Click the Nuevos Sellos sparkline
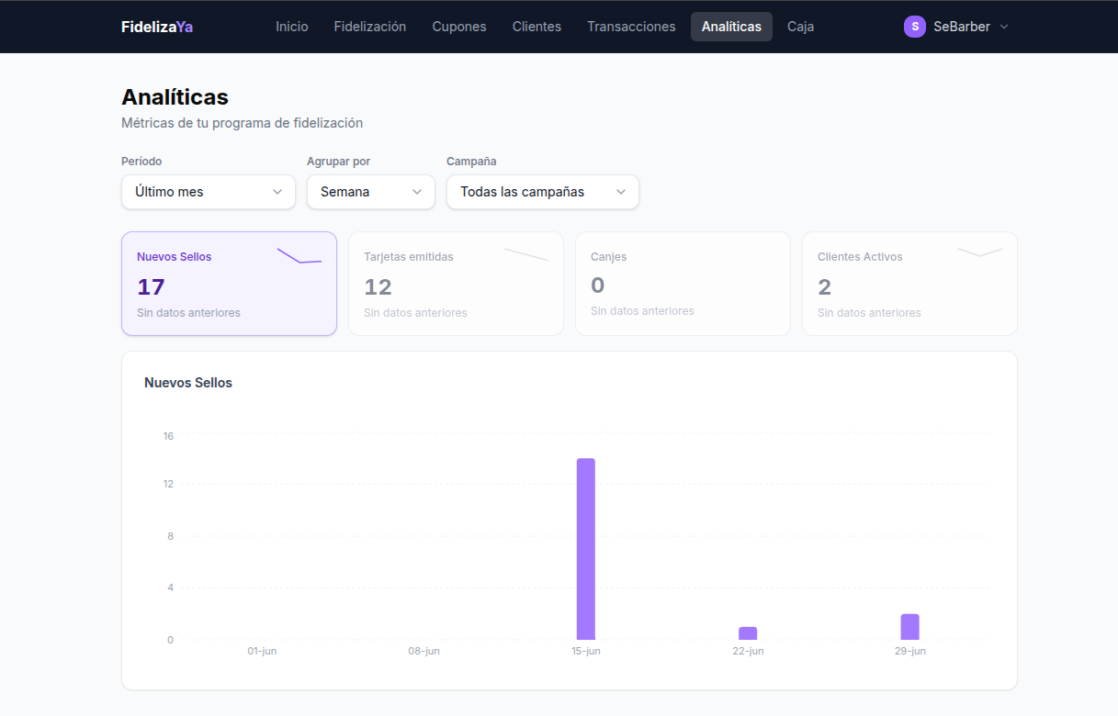 tap(299, 255)
